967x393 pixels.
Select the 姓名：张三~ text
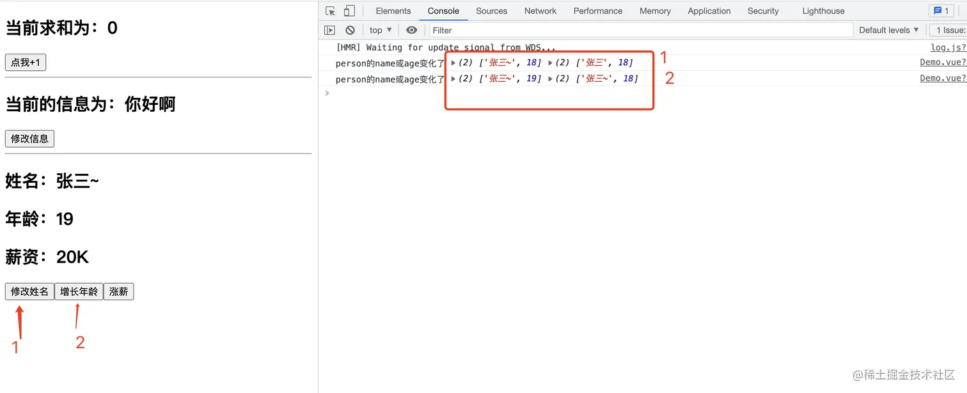click(52, 181)
